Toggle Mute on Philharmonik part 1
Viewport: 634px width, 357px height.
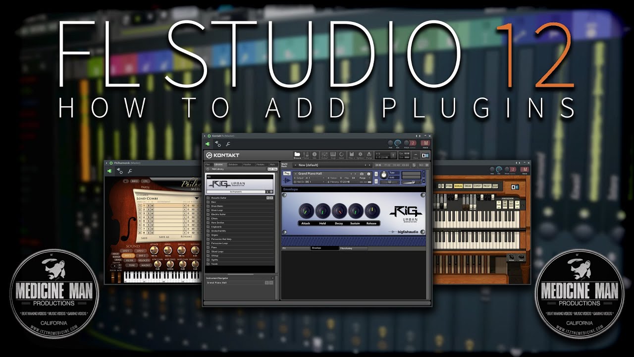[x=152, y=205]
